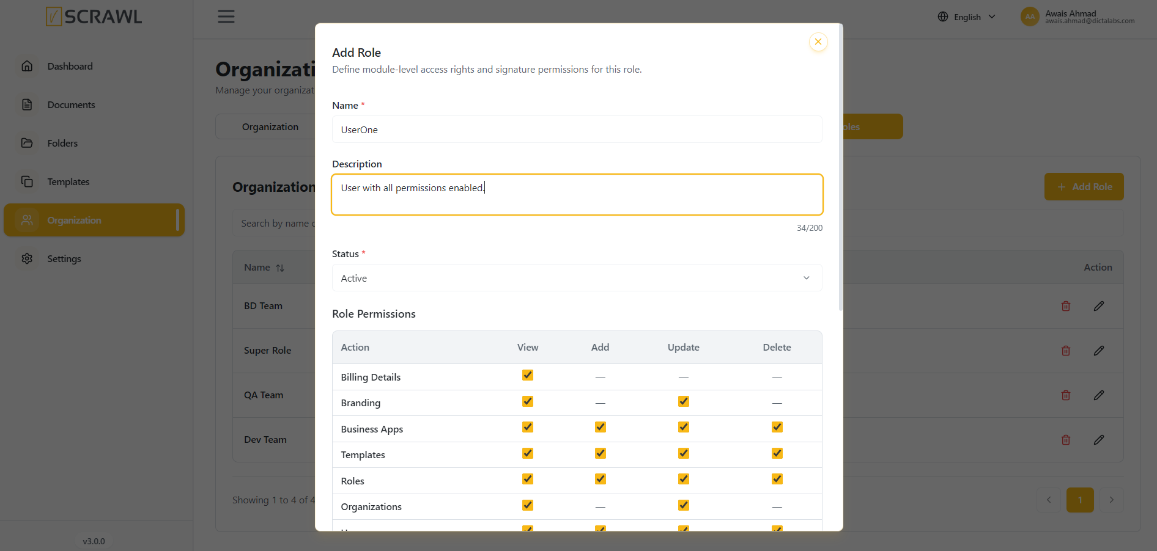Viewport: 1157px width, 551px height.
Task: Edit the Super Role entry
Action: 1099,351
